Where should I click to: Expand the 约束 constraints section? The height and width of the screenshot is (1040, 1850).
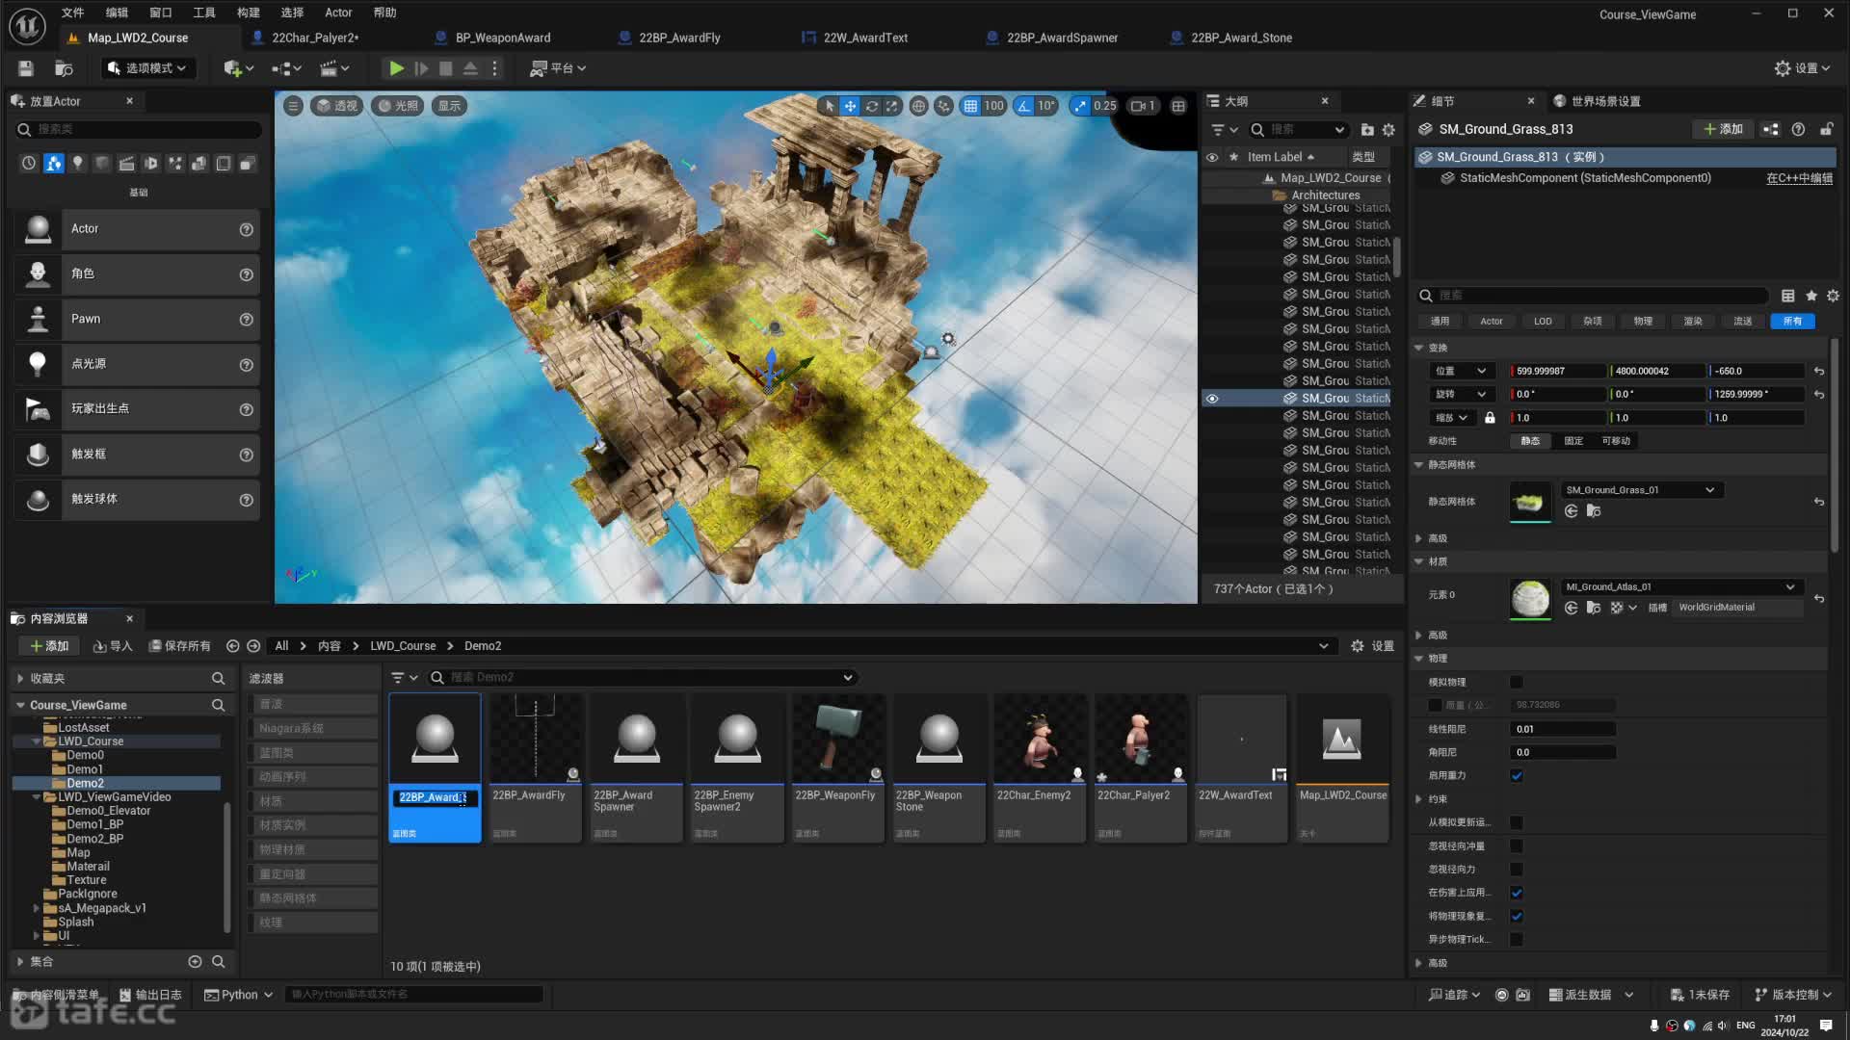1418,799
